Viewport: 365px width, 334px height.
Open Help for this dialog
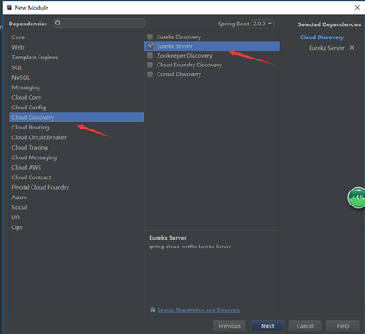[x=343, y=326]
